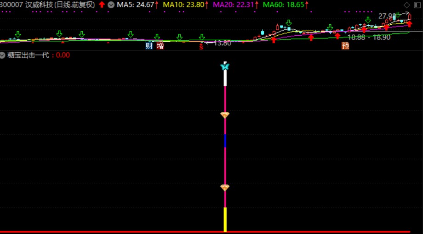The width and height of the screenshot is (423, 234).
Task: Click the 财 financial report marker
Action: pyautogui.click(x=149, y=46)
